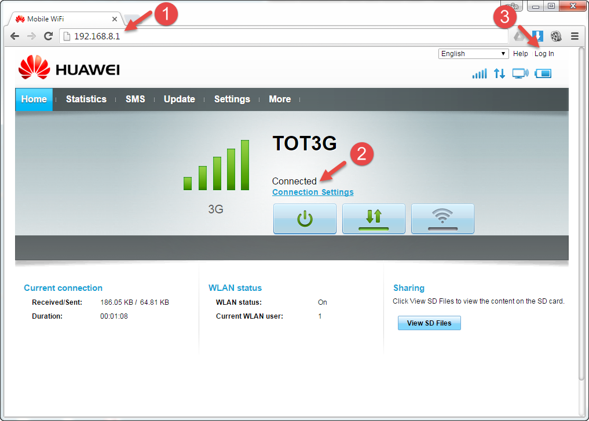Click the data transfer arrows status icon
The height and width of the screenshot is (421, 589).
pyautogui.click(x=499, y=73)
